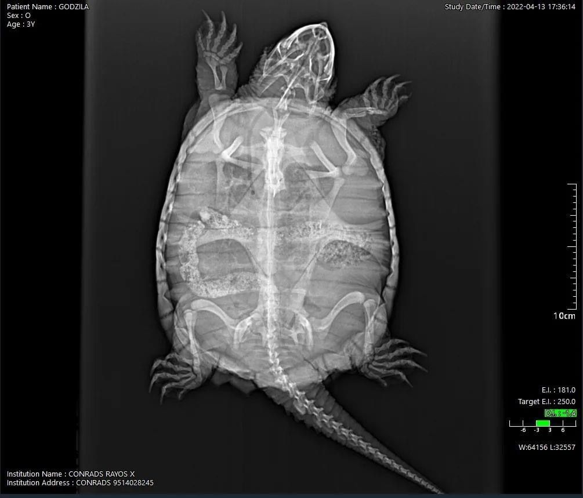Click the Age : 3Y overlay text
The height and width of the screenshot is (498, 583).
[21, 24]
